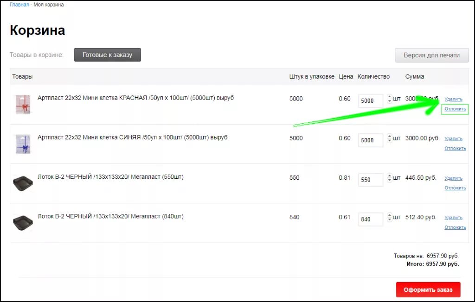475x302 pixels.
Task: Postpone the КРАСНАЯ Артпласт item
Action: coord(455,109)
